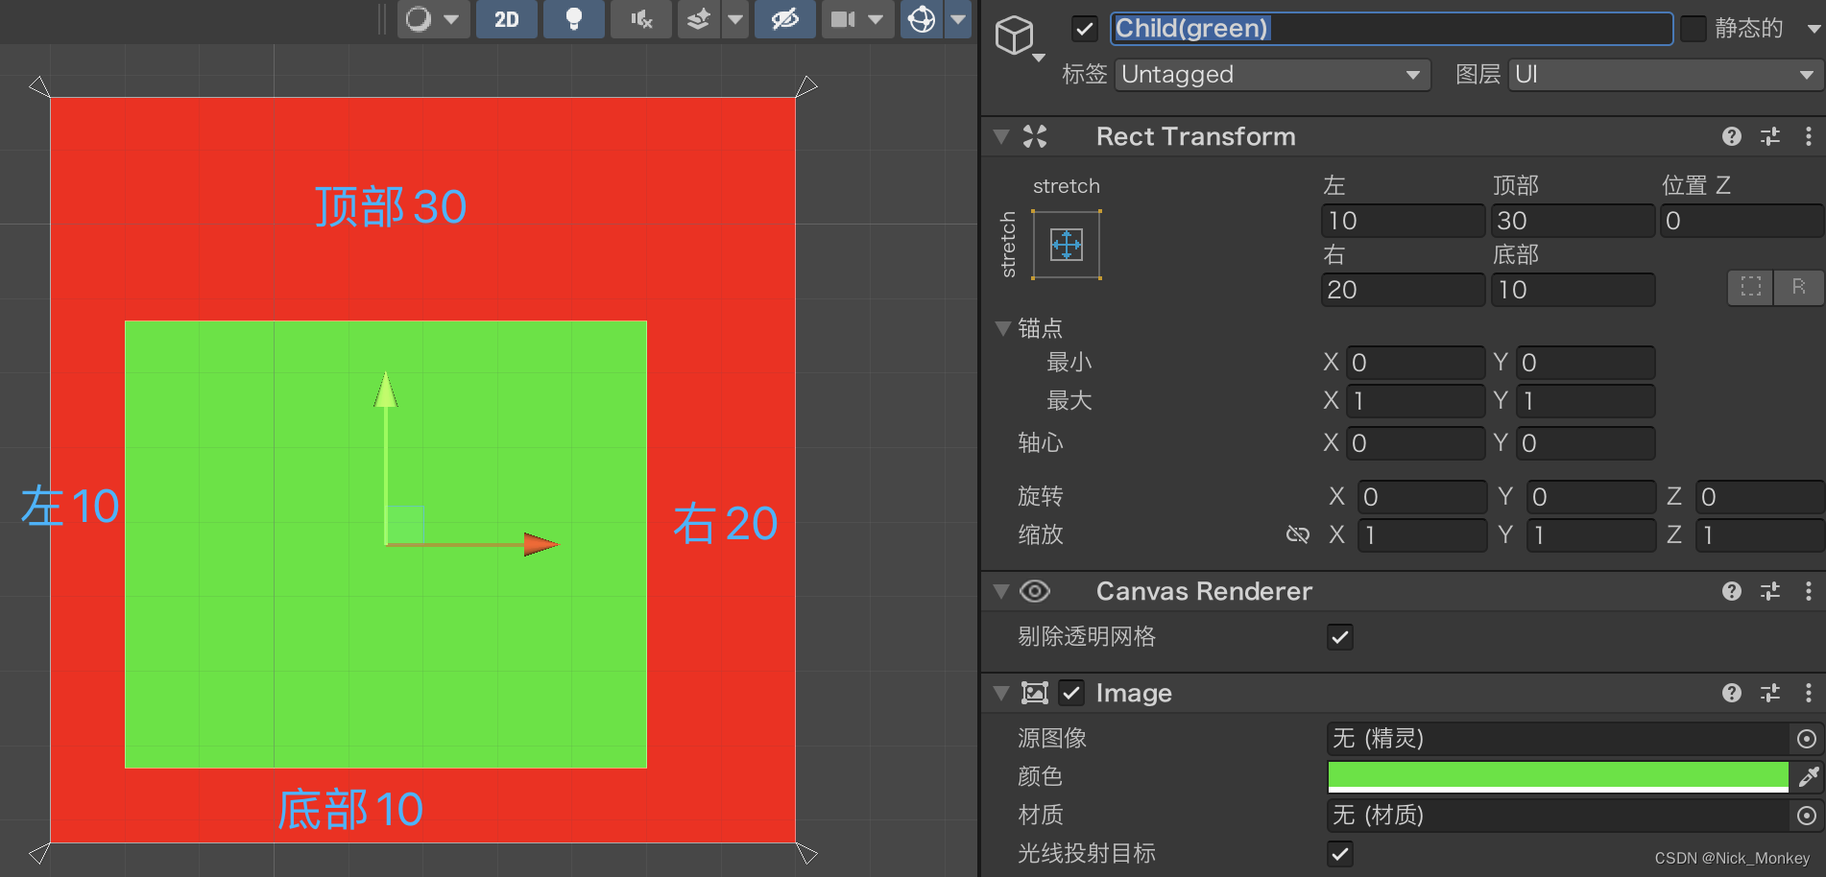
Task: Collapse the Rect Transform foldout
Action: (x=1001, y=136)
